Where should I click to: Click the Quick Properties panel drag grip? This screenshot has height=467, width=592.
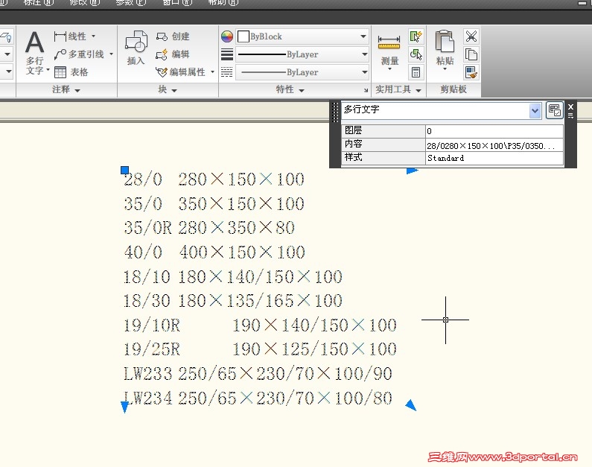click(335, 112)
